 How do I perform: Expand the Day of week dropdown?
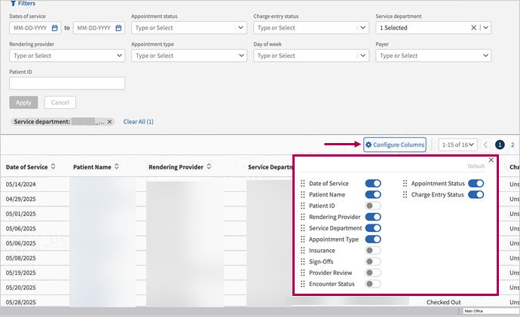[x=362, y=56]
